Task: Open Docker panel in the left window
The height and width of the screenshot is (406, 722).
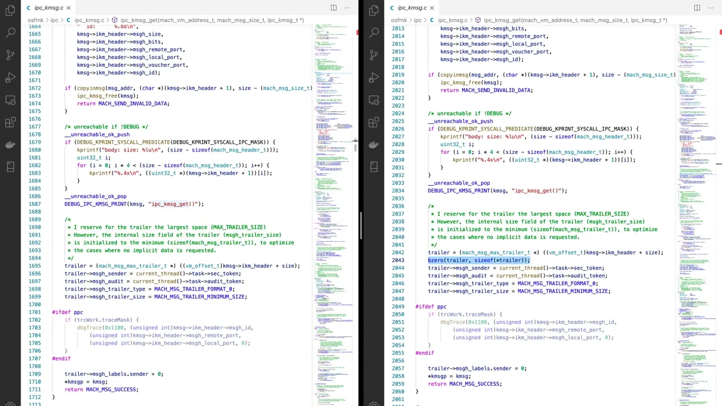Action: click(10, 144)
